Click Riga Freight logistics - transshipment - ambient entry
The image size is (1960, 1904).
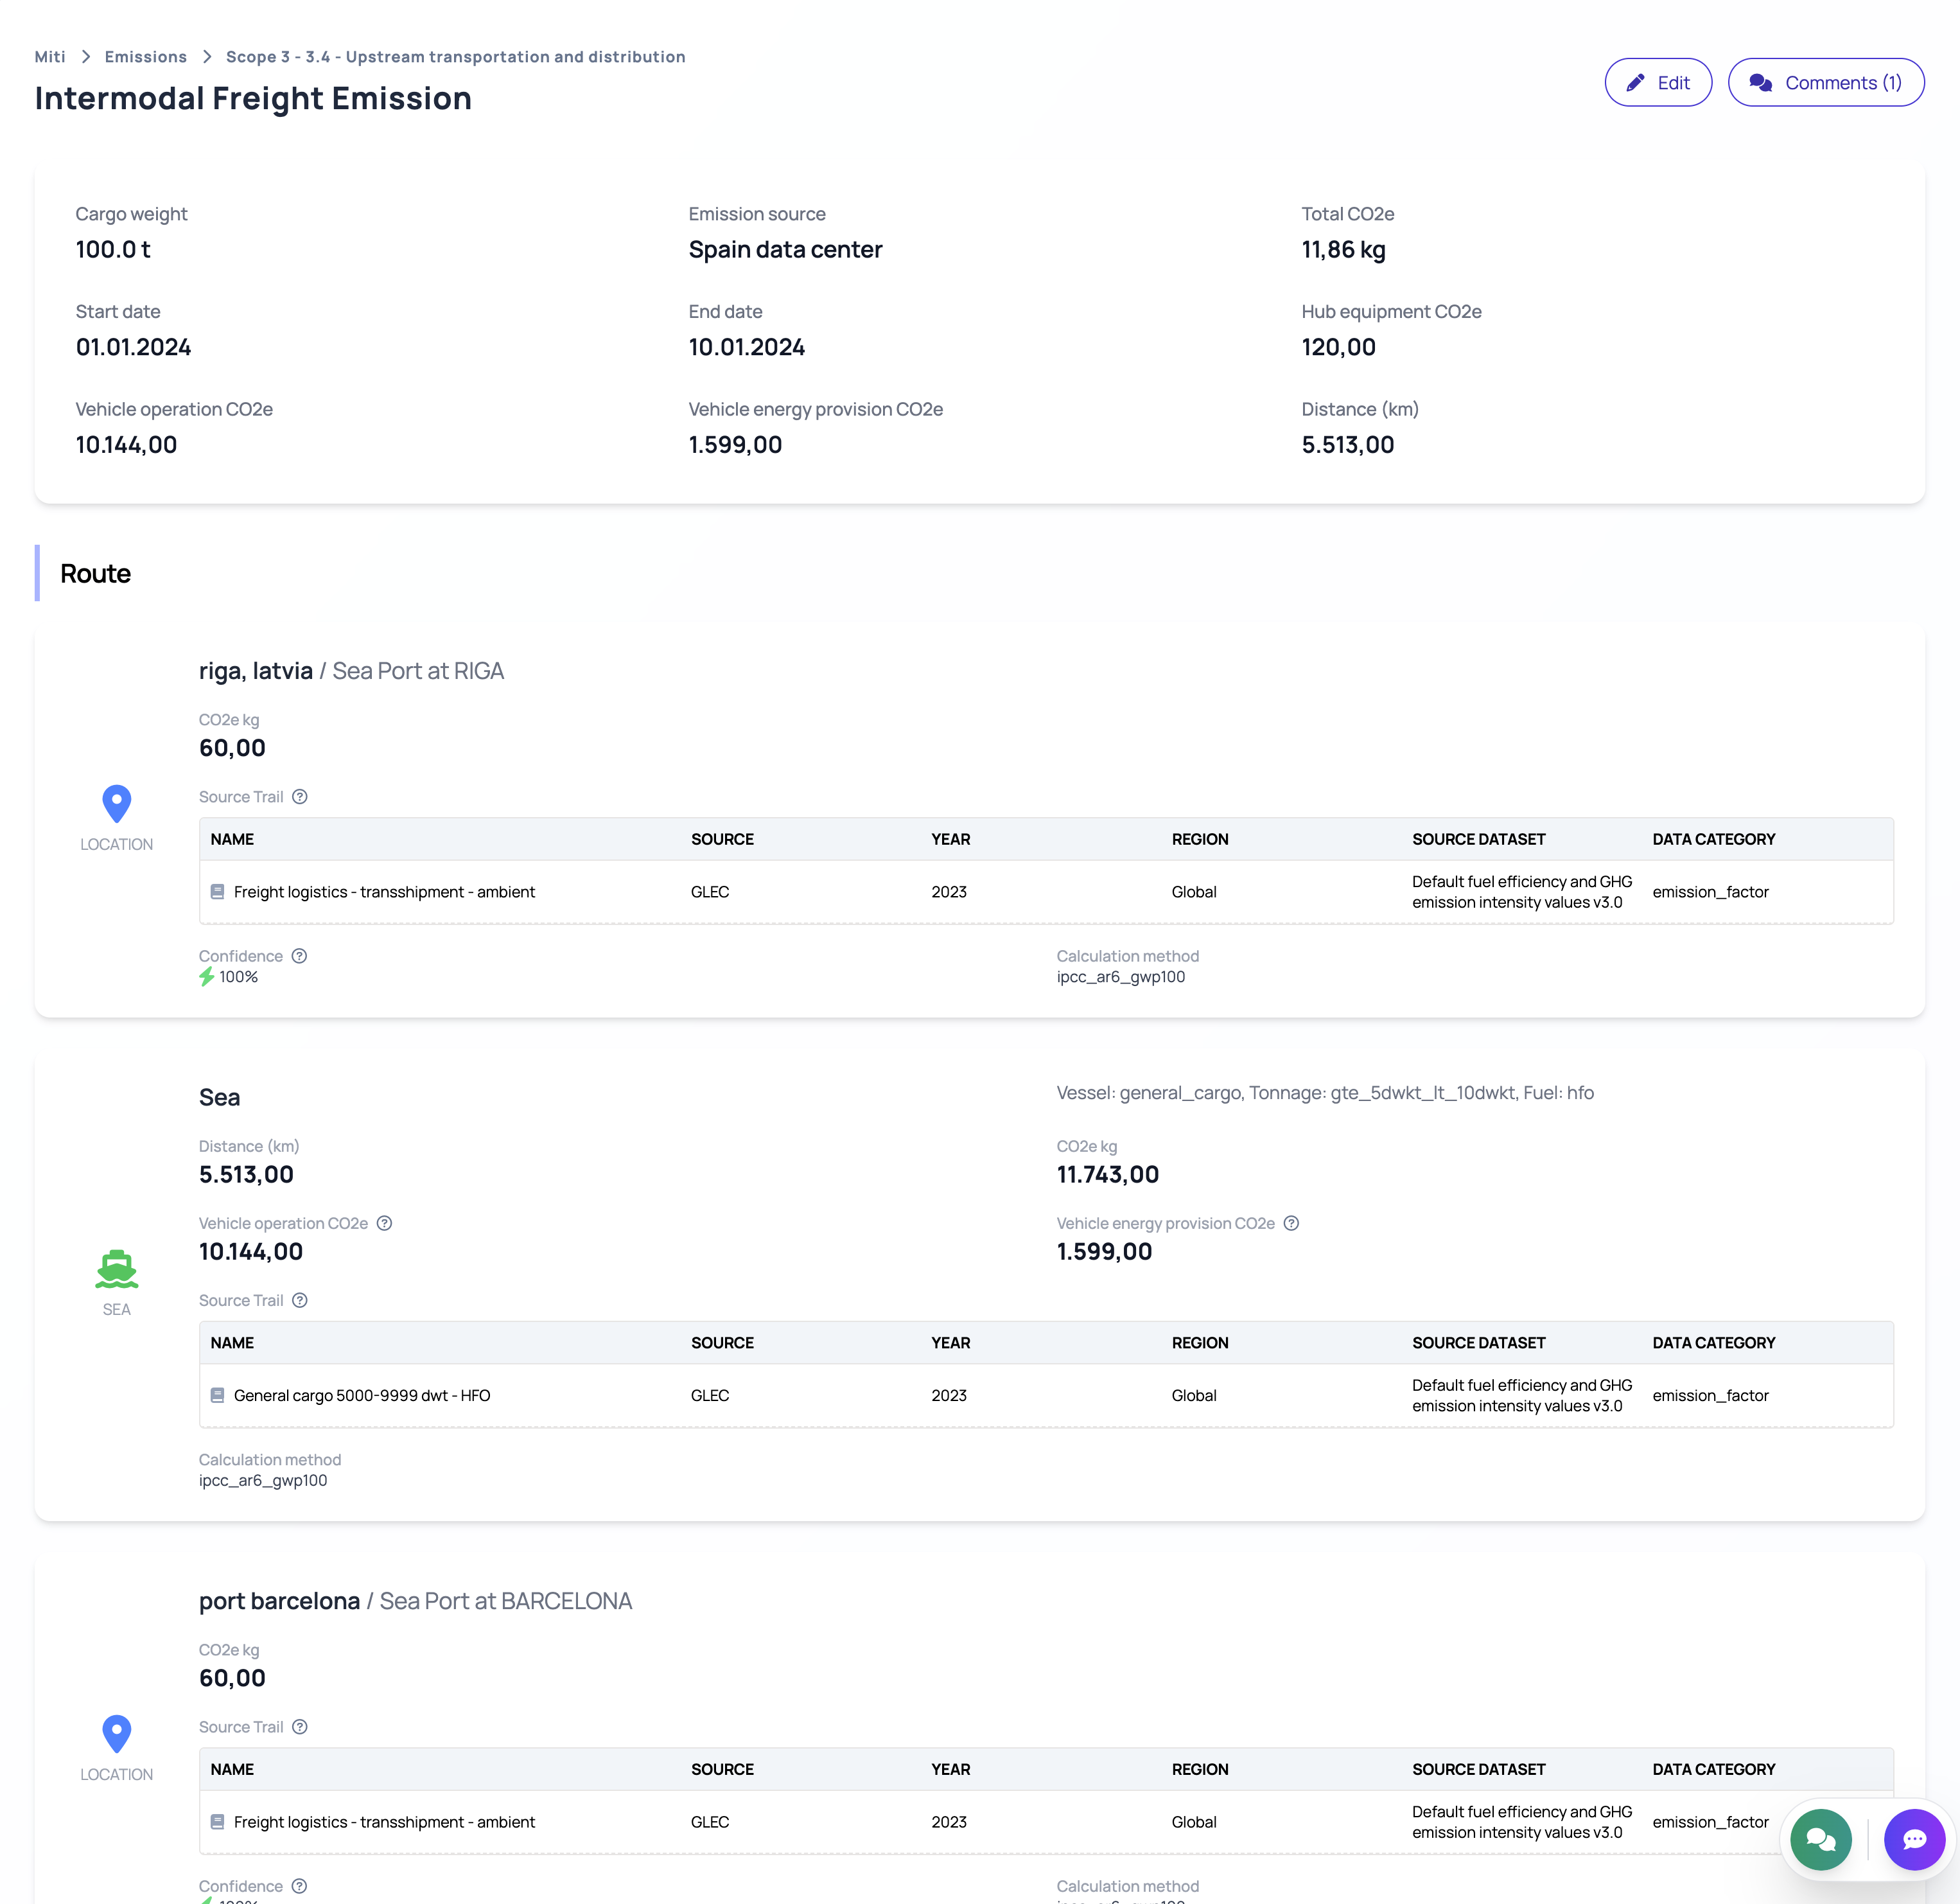click(x=384, y=892)
